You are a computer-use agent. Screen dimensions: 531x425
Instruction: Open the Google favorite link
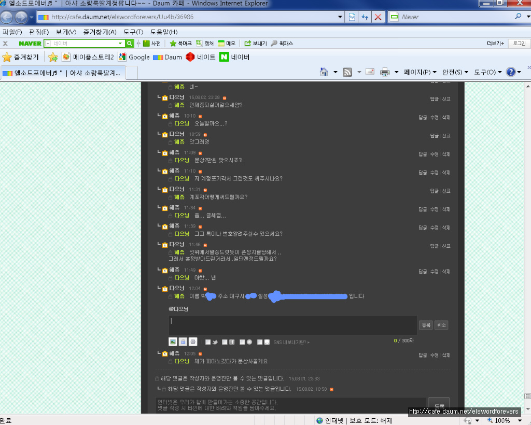tap(134, 57)
